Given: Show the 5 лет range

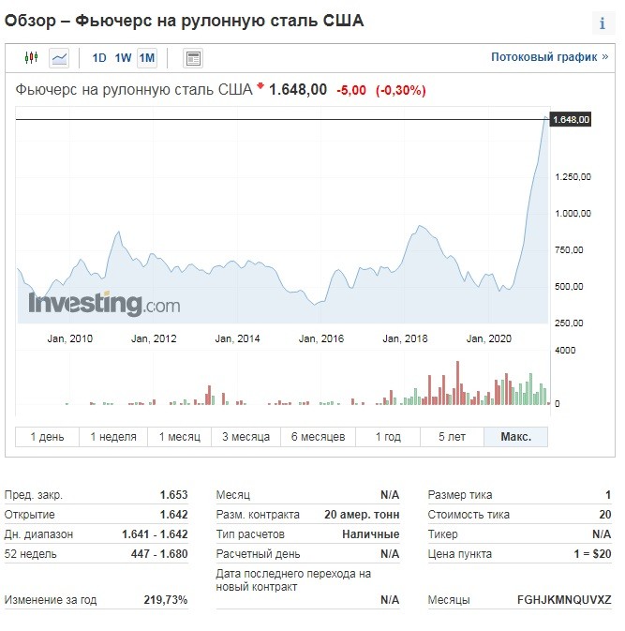Looking at the screenshot, I should pyautogui.click(x=451, y=437).
